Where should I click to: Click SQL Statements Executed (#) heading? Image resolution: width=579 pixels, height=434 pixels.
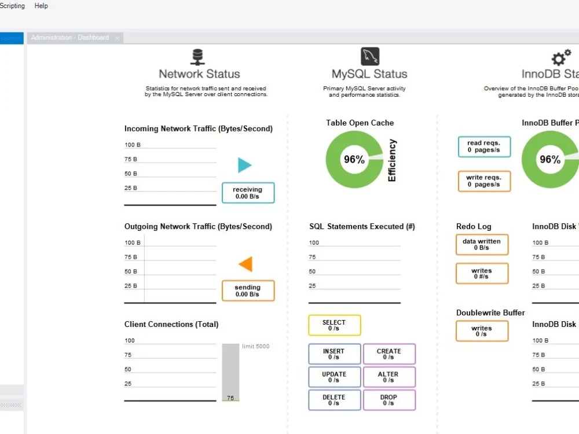[362, 227]
